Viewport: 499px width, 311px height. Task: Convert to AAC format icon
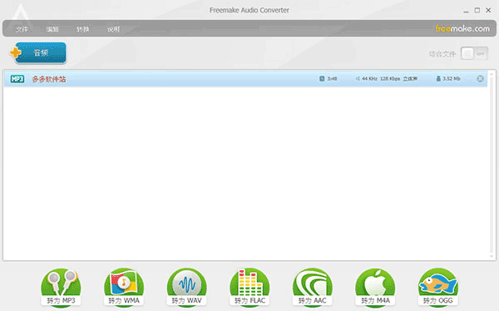click(313, 288)
